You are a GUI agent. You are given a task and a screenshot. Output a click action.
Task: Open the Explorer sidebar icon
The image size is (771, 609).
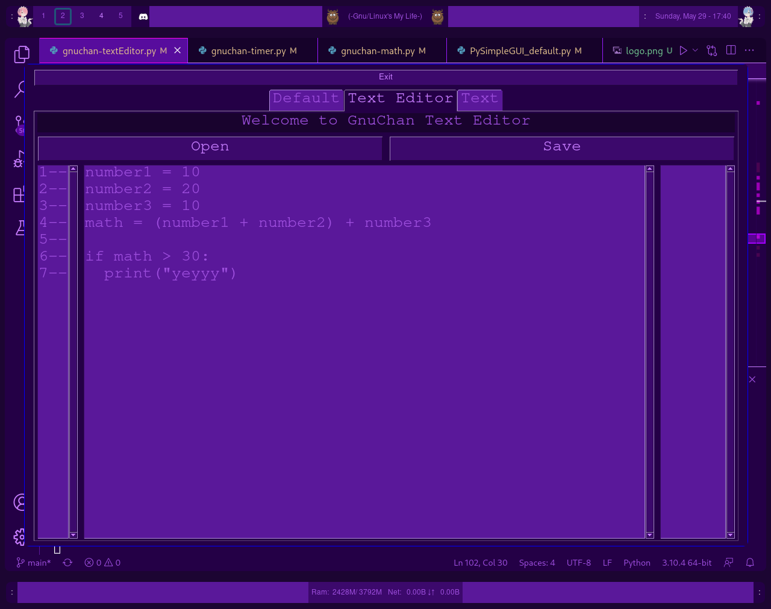21,54
